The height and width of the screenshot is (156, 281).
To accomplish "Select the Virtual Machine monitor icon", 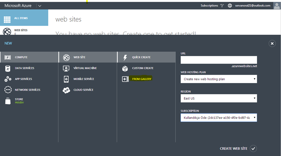I will pyautogui.click(x=67, y=68).
